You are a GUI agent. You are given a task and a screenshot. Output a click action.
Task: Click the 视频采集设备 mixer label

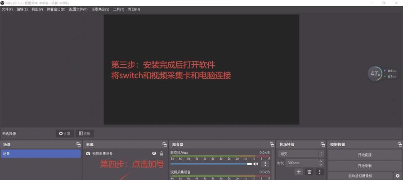(180, 172)
